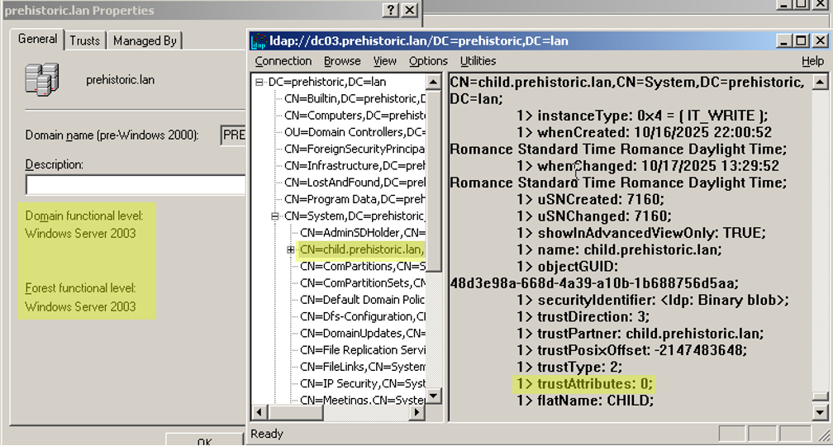Select CN=Infrastructure tree entry
Viewport: 833px width, 446px height.
pos(355,166)
